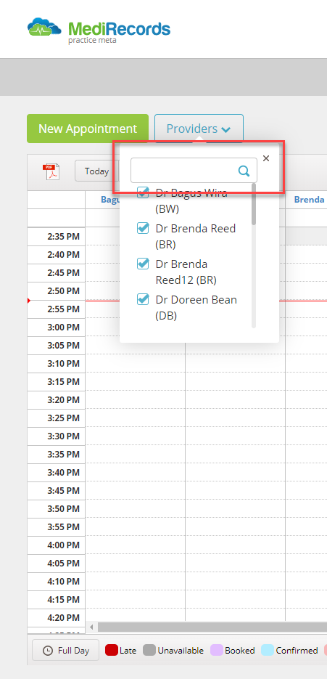
Task: Uncheck Dr Bagus Wira (BW) checkbox
Action: [x=143, y=192]
